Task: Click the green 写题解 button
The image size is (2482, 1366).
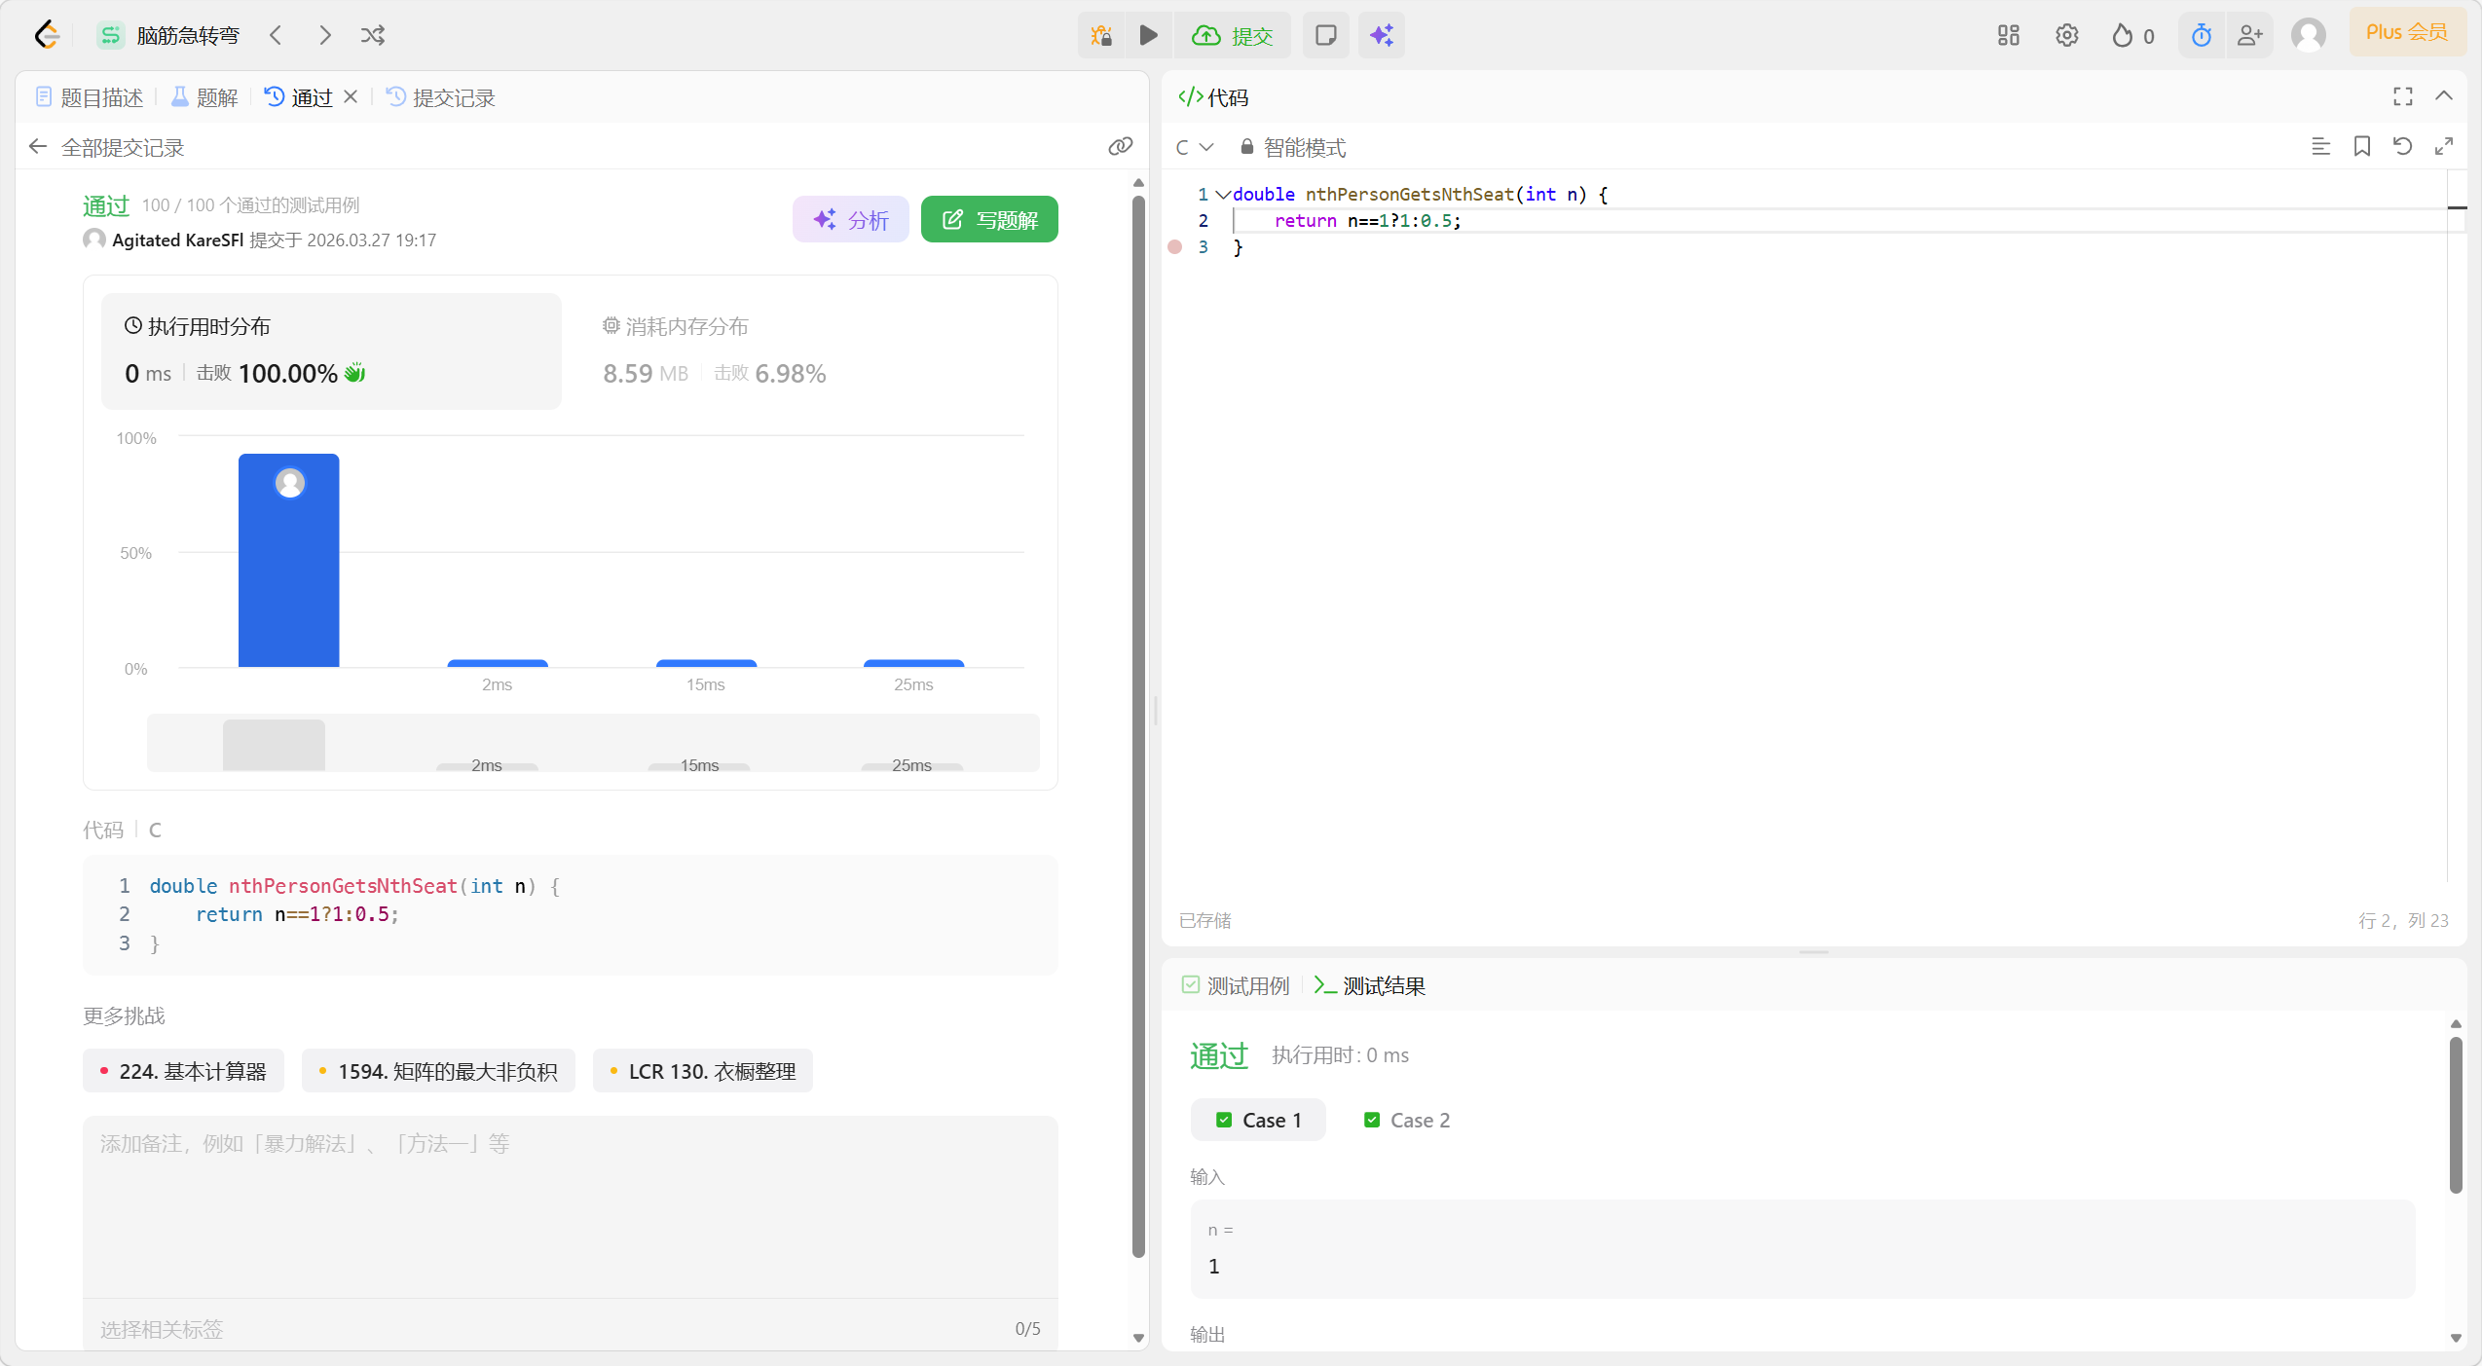Action: 988,220
